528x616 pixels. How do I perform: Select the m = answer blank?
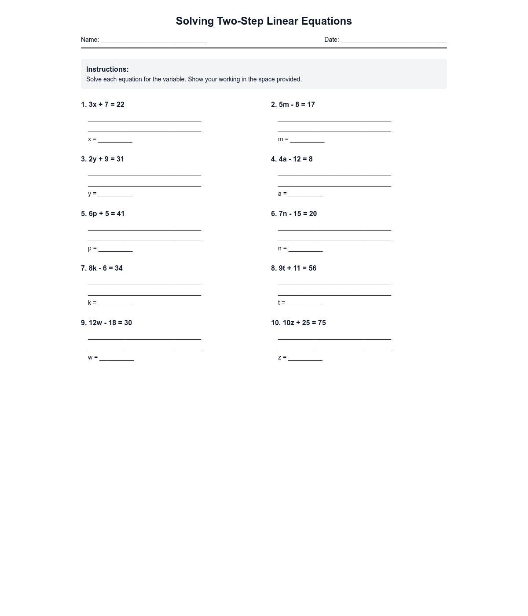(x=307, y=139)
